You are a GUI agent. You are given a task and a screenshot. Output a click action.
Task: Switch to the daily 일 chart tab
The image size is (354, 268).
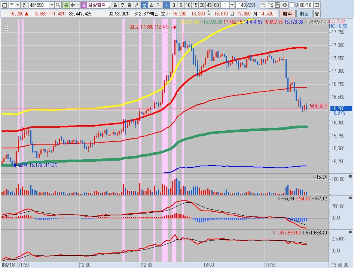(x=115, y=5)
